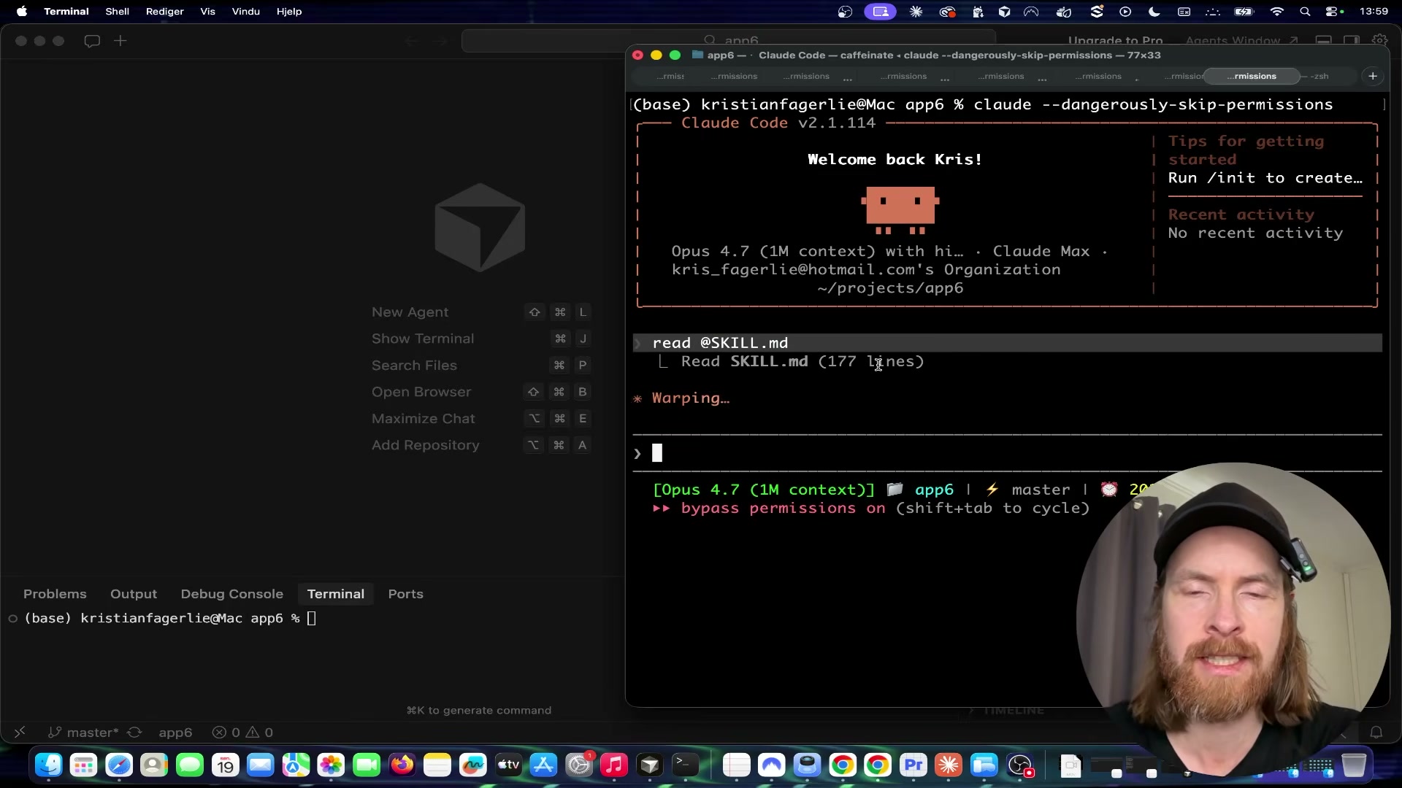
Task: Launch Adobe Premiere Pro from the Dock
Action: (913, 765)
